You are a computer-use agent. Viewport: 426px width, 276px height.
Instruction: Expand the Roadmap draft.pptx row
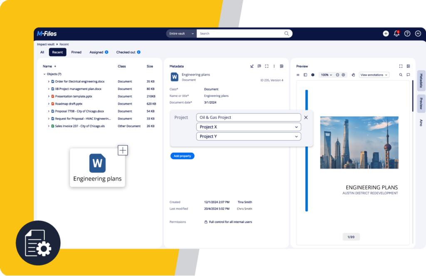49,104
